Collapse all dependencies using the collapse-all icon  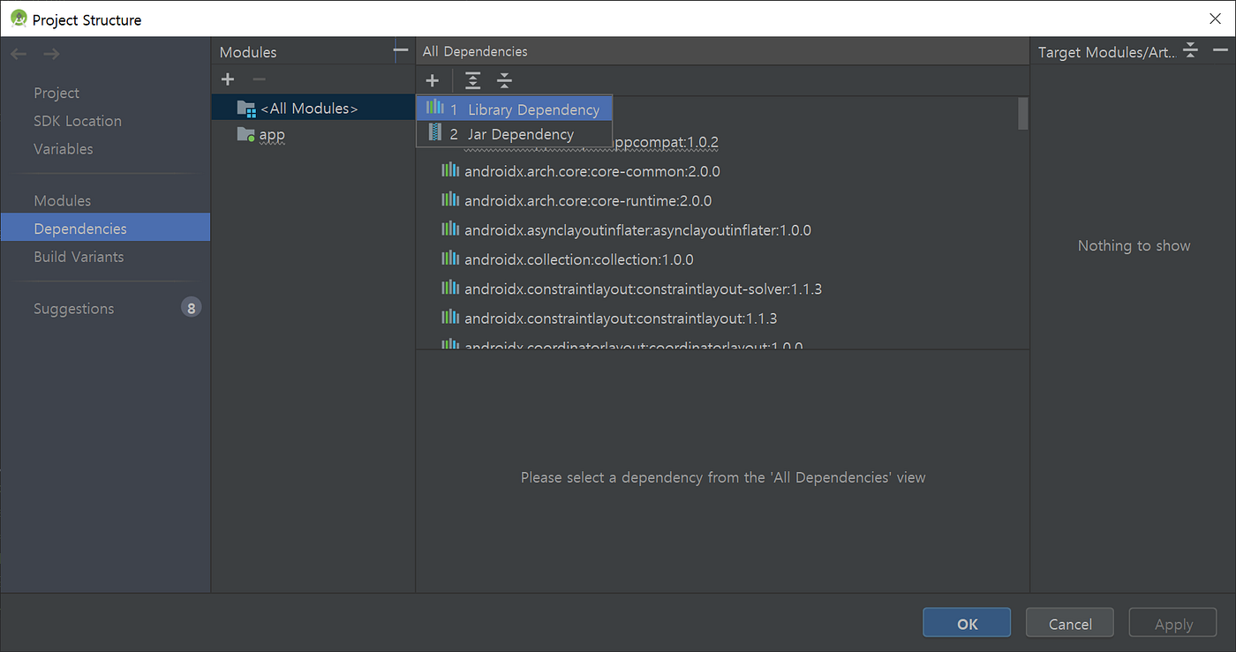coord(504,80)
